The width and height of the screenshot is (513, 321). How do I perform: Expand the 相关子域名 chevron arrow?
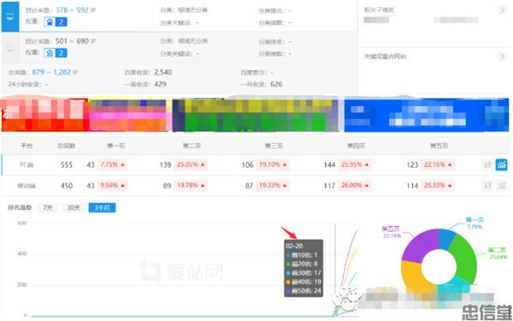click(502, 10)
